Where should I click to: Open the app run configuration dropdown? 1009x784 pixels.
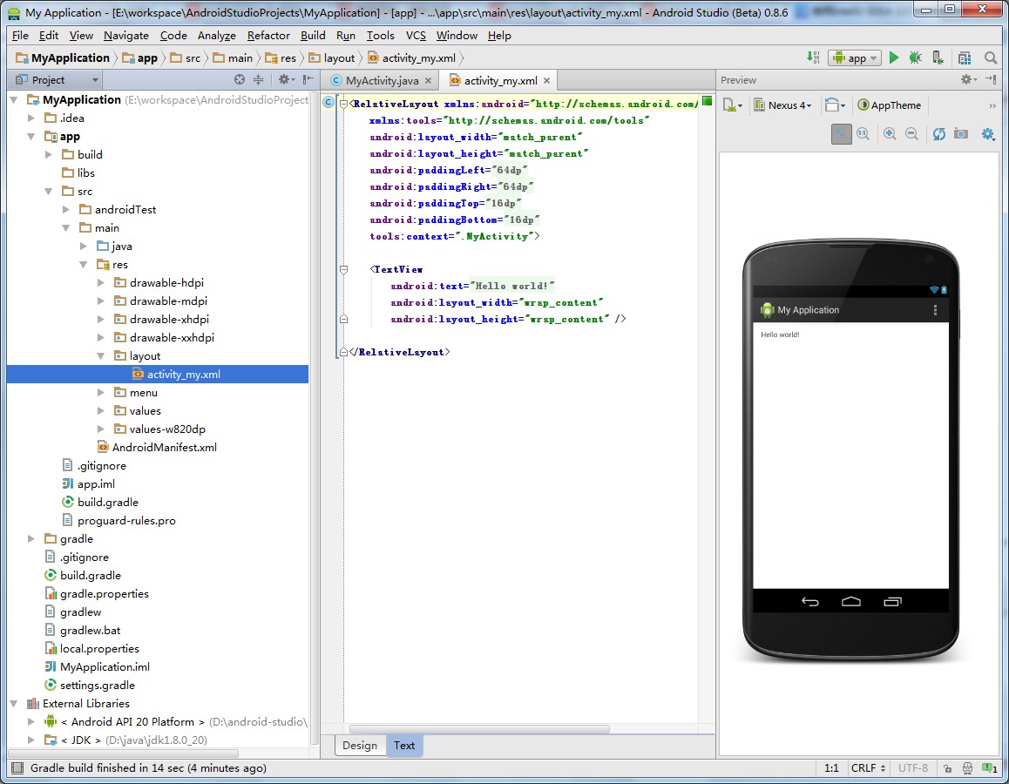pyautogui.click(x=855, y=57)
